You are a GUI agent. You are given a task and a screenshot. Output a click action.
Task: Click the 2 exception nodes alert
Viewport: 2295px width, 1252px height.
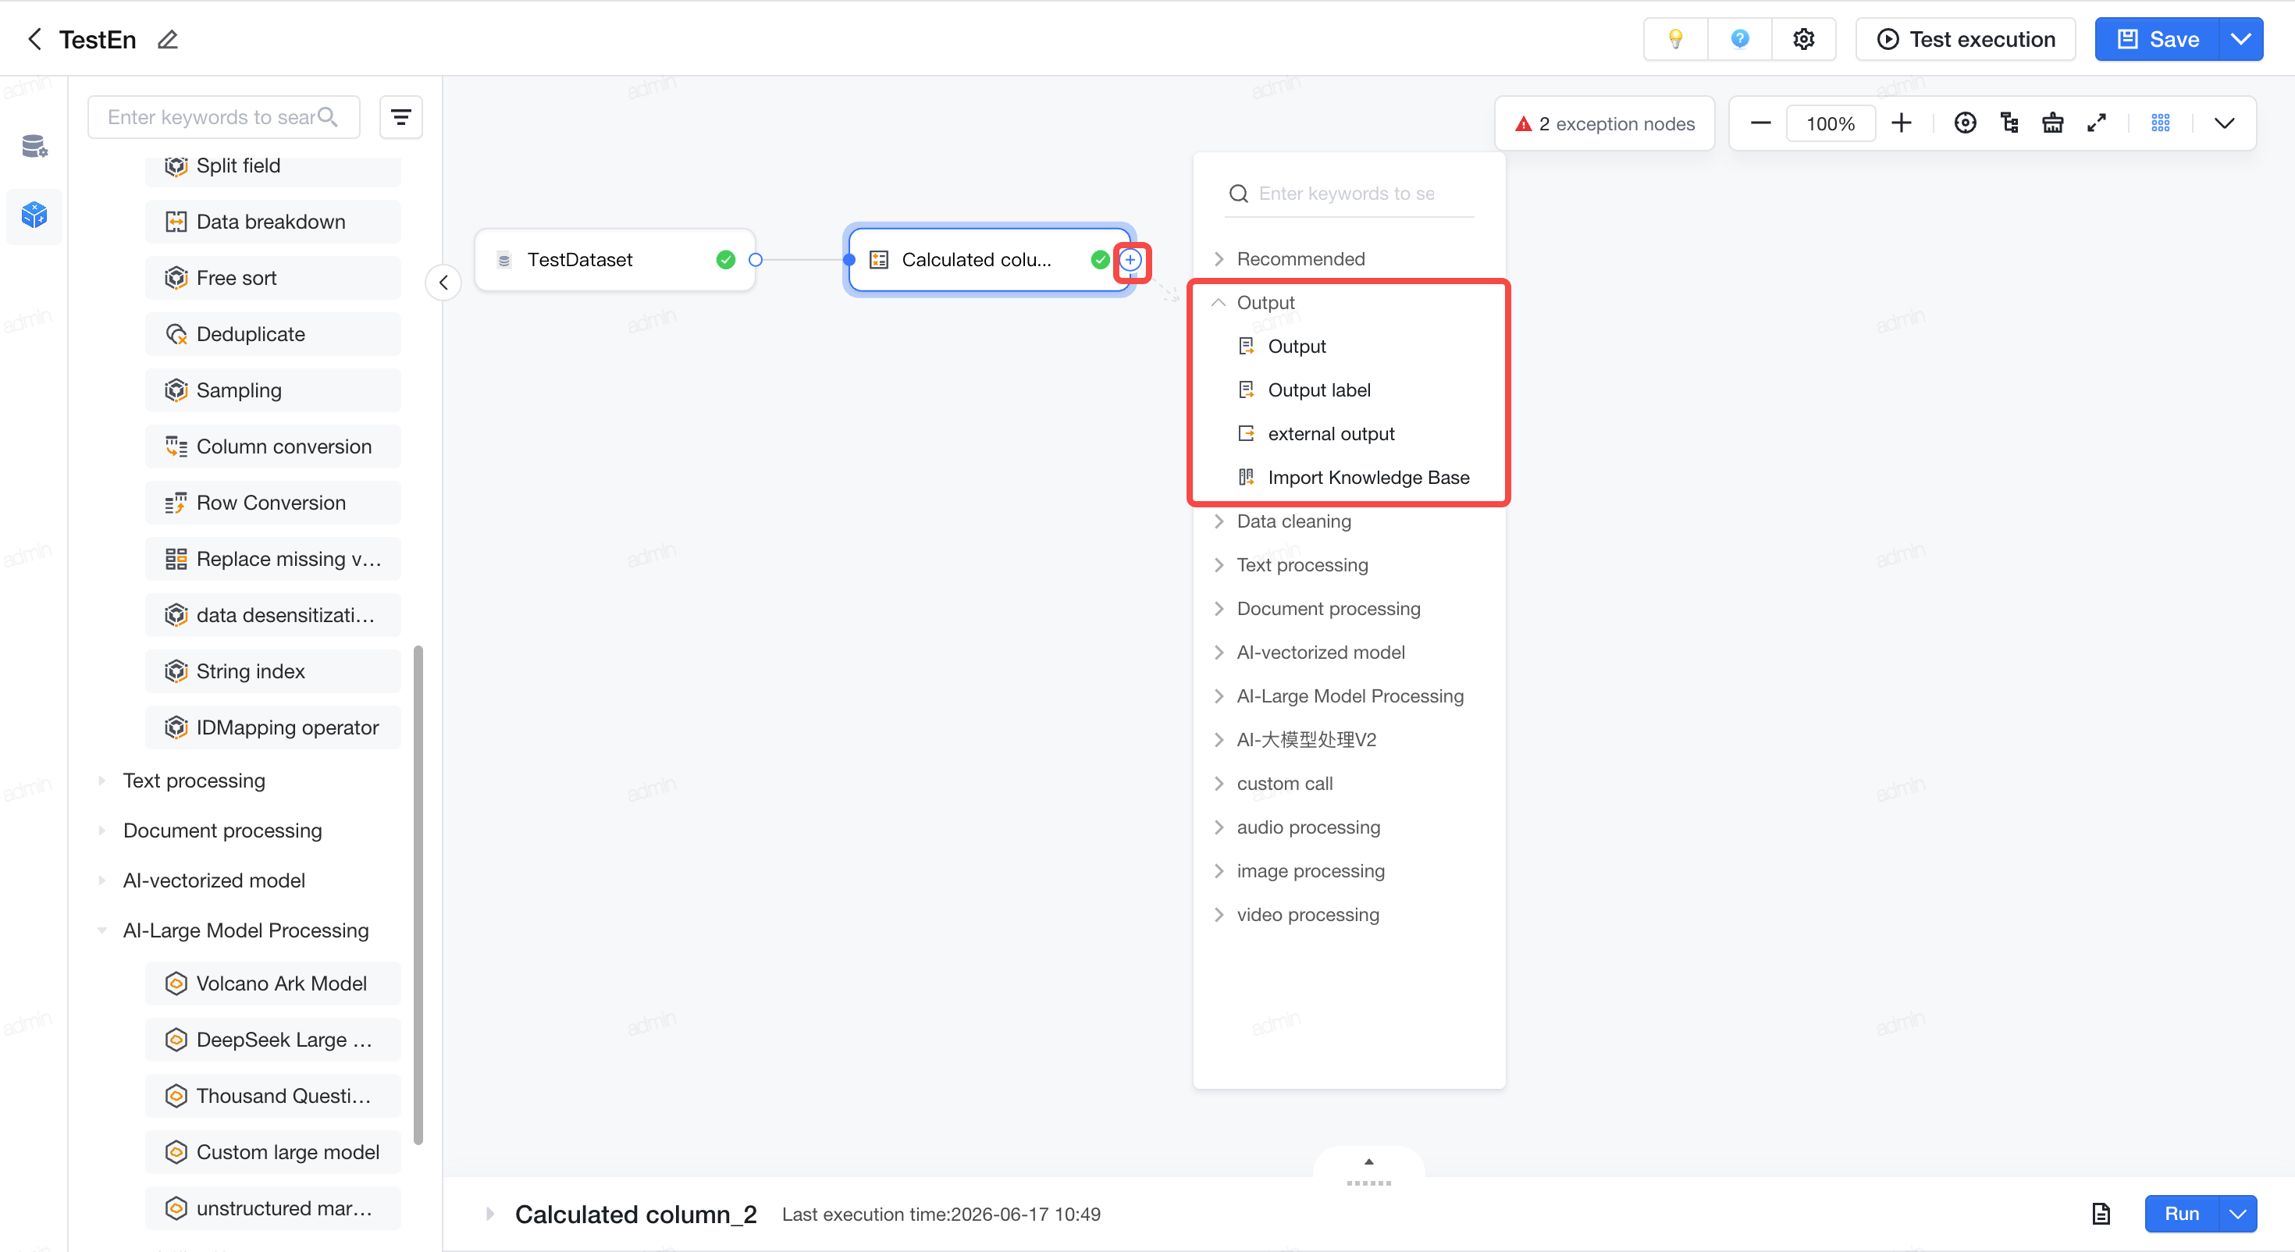[x=1604, y=123]
